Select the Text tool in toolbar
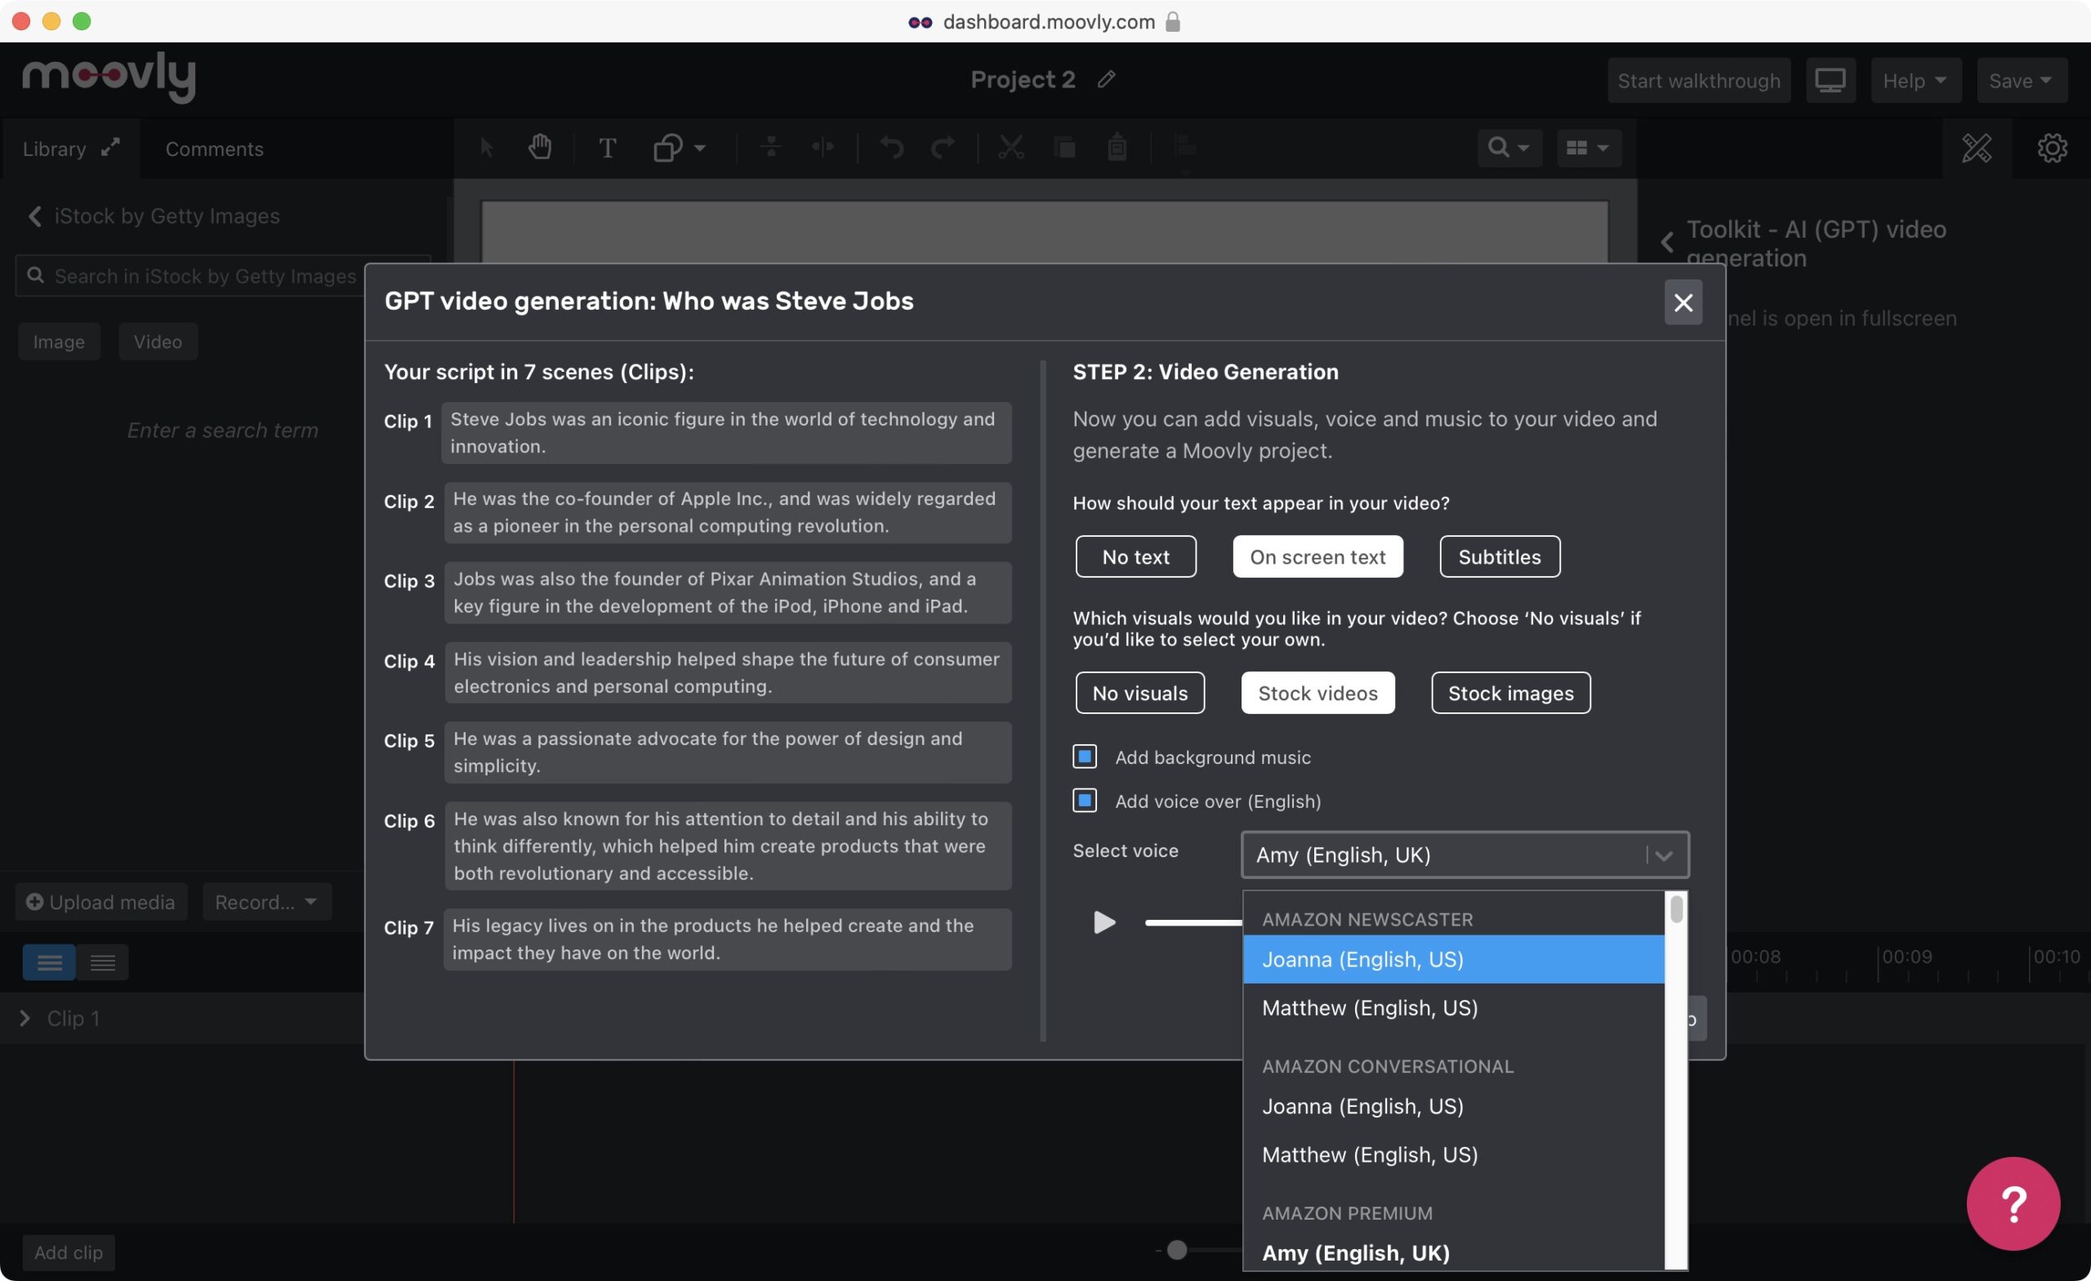 (x=607, y=149)
